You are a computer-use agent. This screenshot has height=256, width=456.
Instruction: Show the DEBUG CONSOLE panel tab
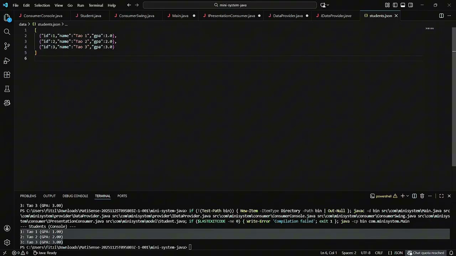75,196
